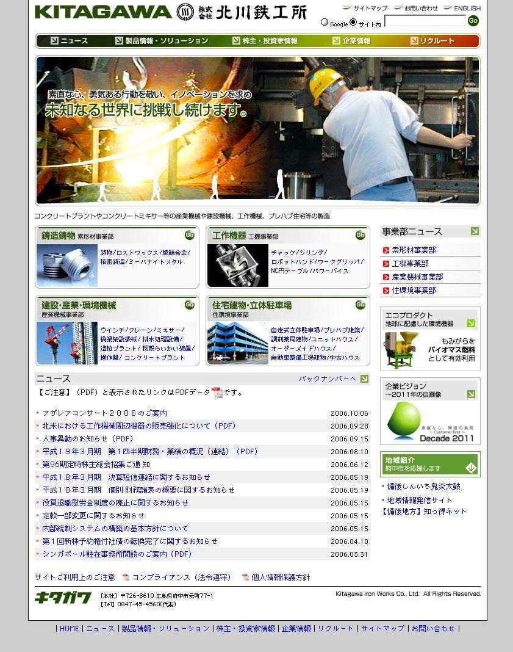Click the green キタガワ footer logo

(x=63, y=598)
